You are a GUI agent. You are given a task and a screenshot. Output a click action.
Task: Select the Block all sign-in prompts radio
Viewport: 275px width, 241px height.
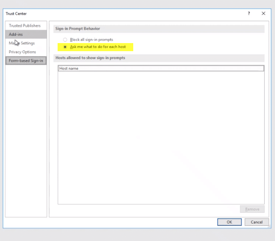65,39
